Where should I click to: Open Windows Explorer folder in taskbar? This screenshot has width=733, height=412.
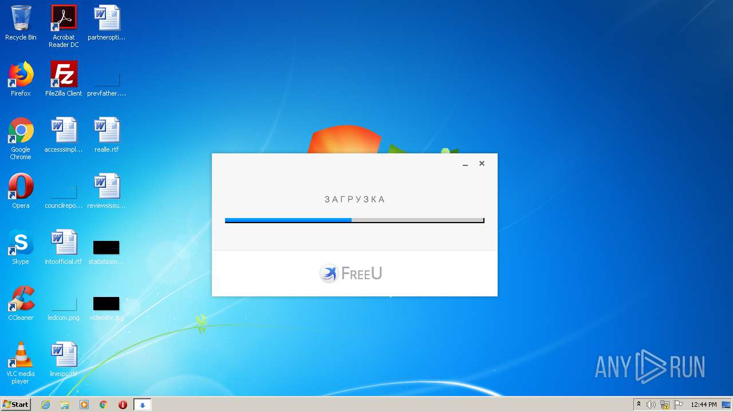[x=65, y=405]
